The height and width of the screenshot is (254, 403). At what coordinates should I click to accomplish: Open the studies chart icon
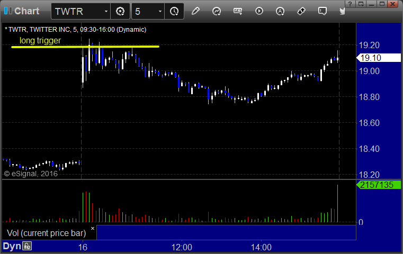pos(217,11)
